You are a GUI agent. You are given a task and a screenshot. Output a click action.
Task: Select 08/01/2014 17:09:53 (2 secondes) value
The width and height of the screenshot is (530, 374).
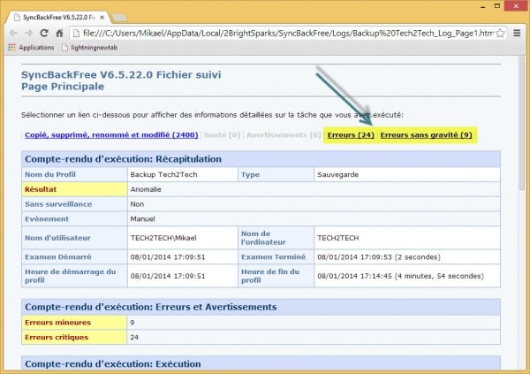pos(407,257)
